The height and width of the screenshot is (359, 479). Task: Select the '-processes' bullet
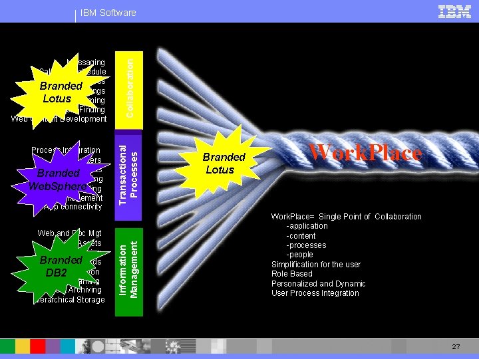(306, 245)
